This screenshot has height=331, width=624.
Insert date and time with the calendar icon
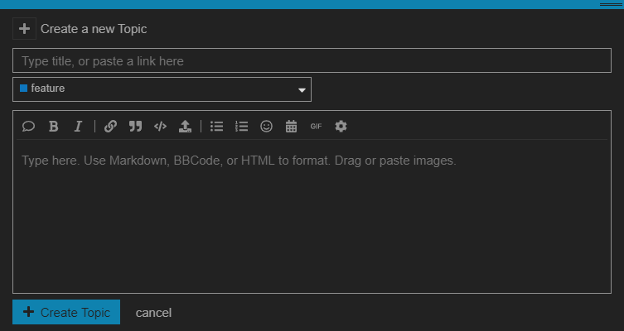pyautogui.click(x=292, y=127)
